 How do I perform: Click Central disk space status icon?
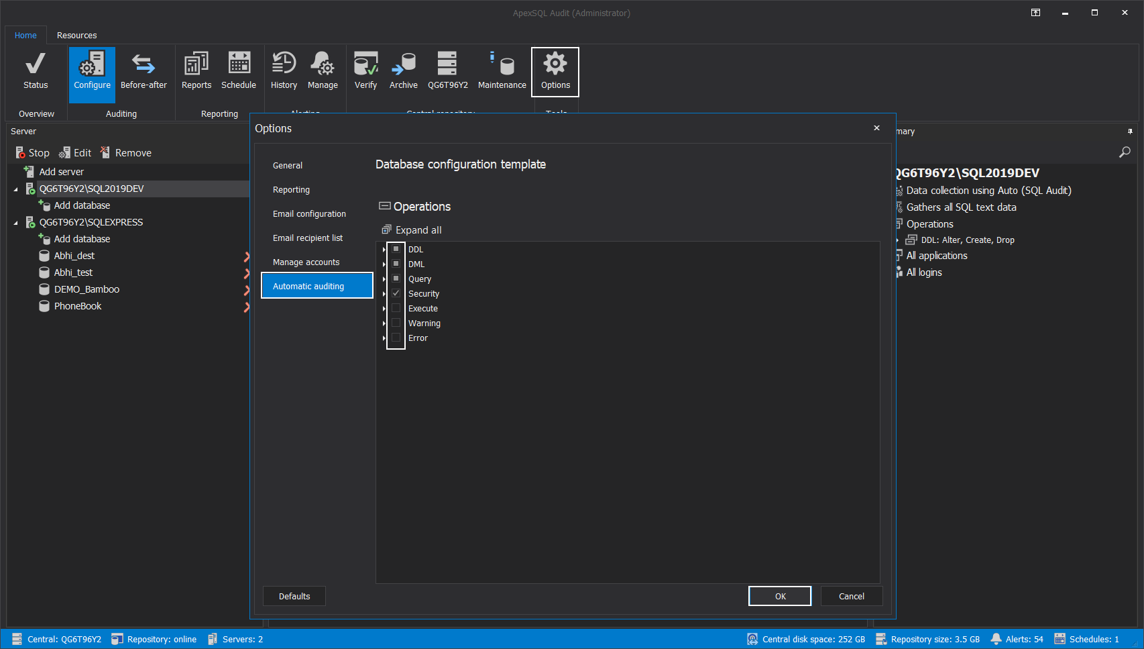[752, 639]
